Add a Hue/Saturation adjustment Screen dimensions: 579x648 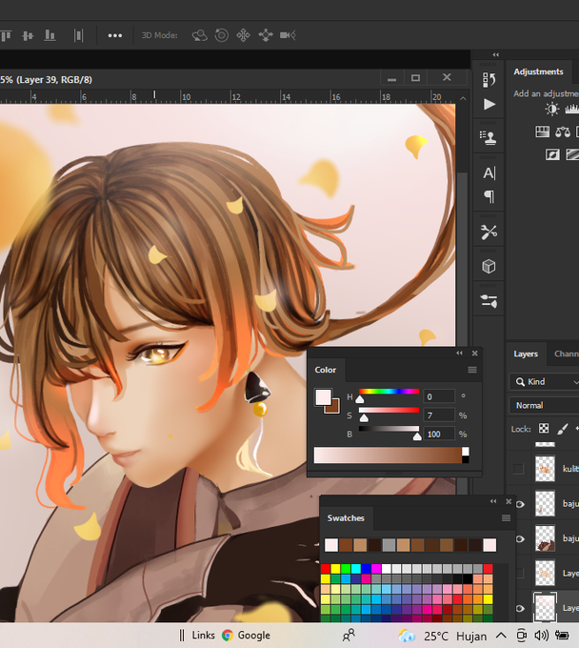coord(542,132)
